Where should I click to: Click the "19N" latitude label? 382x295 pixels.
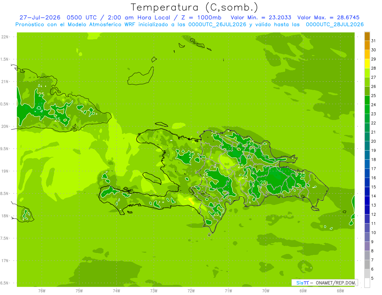[5, 171]
